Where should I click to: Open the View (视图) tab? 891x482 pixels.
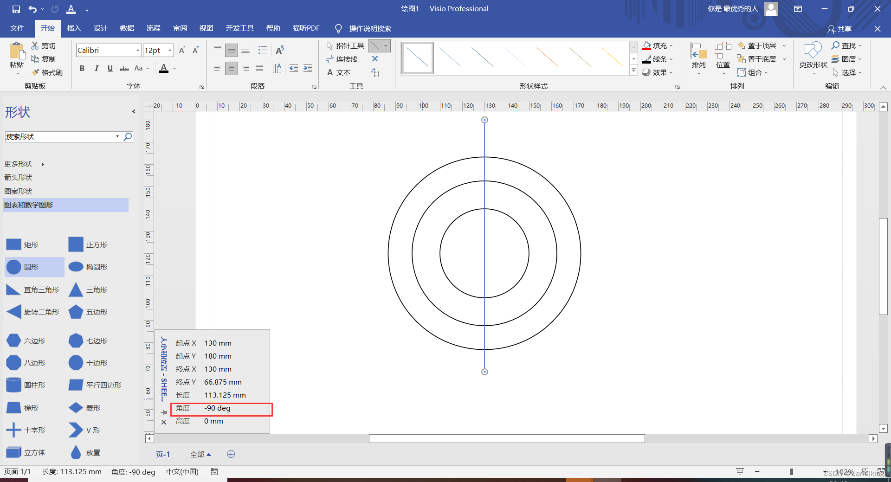[x=206, y=28]
